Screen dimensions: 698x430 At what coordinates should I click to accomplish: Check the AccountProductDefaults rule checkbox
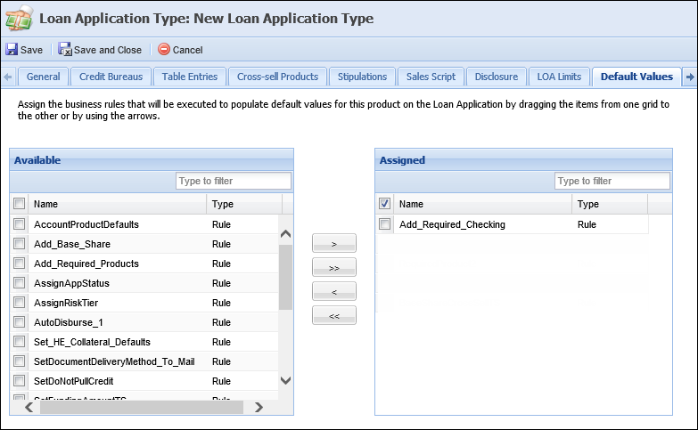coord(19,223)
